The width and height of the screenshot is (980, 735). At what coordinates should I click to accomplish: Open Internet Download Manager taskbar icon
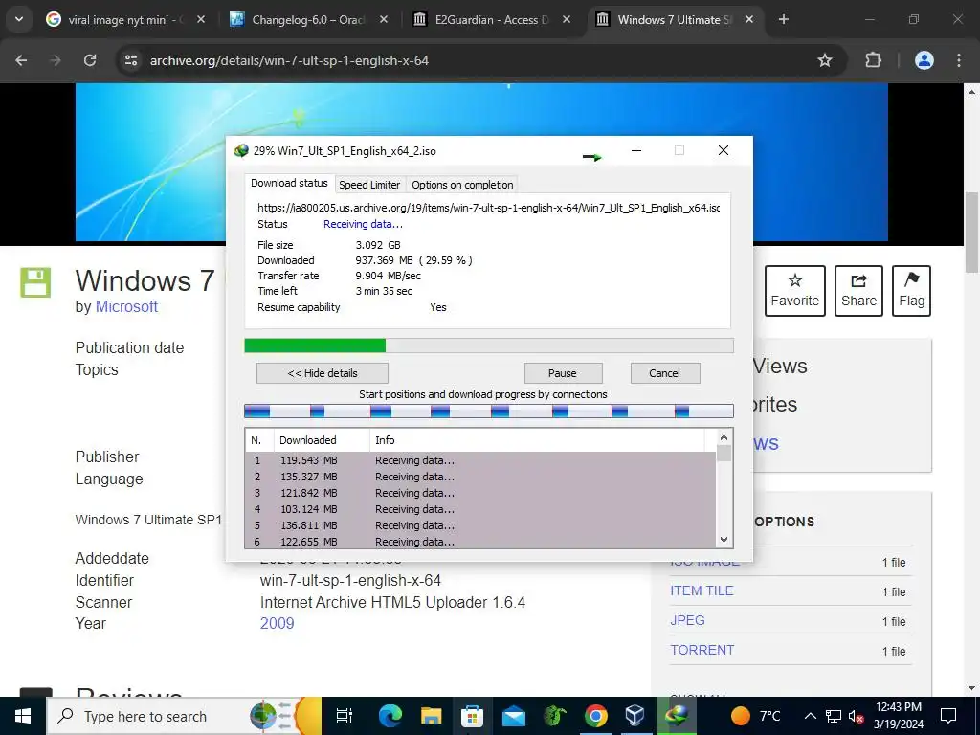coord(676,716)
